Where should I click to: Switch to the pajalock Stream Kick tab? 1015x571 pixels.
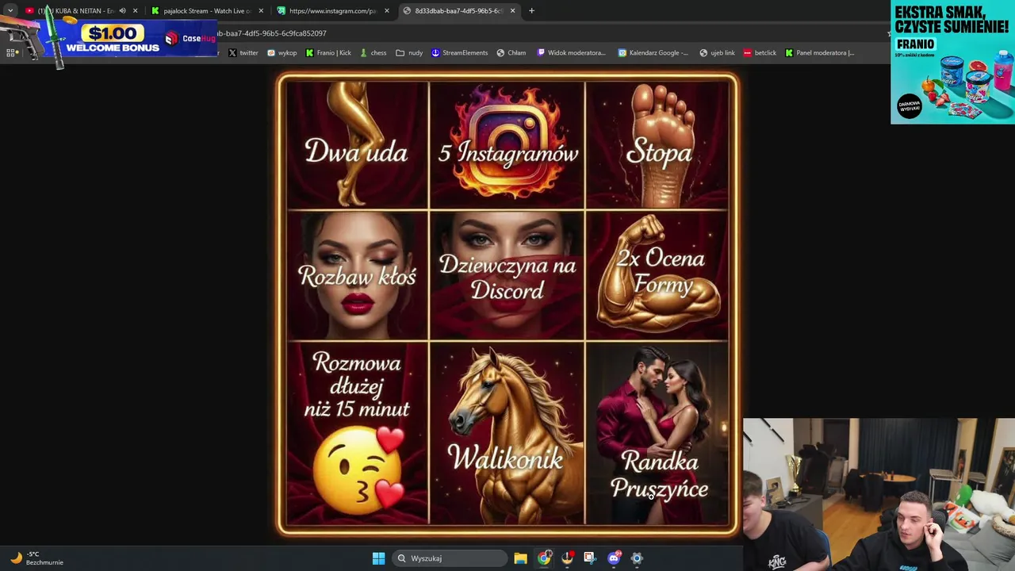click(206, 11)
